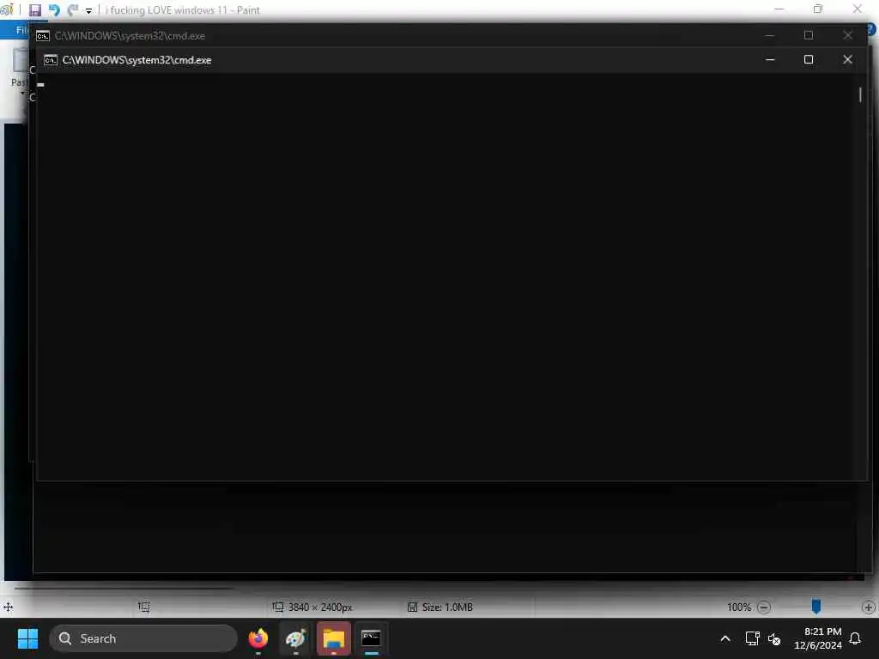Click the front cmd.exe window icon
This screenshot has width=879, height=659.
pyautogui.click(x=51, y=60)
